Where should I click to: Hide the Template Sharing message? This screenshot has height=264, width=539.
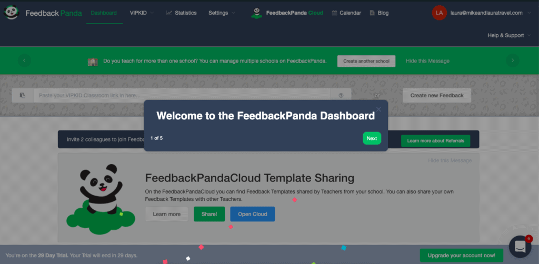[450, 160]
